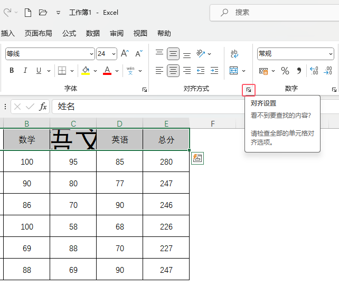Screen dimensions: 339x305
Task: Select column B header
Action: 27,123
